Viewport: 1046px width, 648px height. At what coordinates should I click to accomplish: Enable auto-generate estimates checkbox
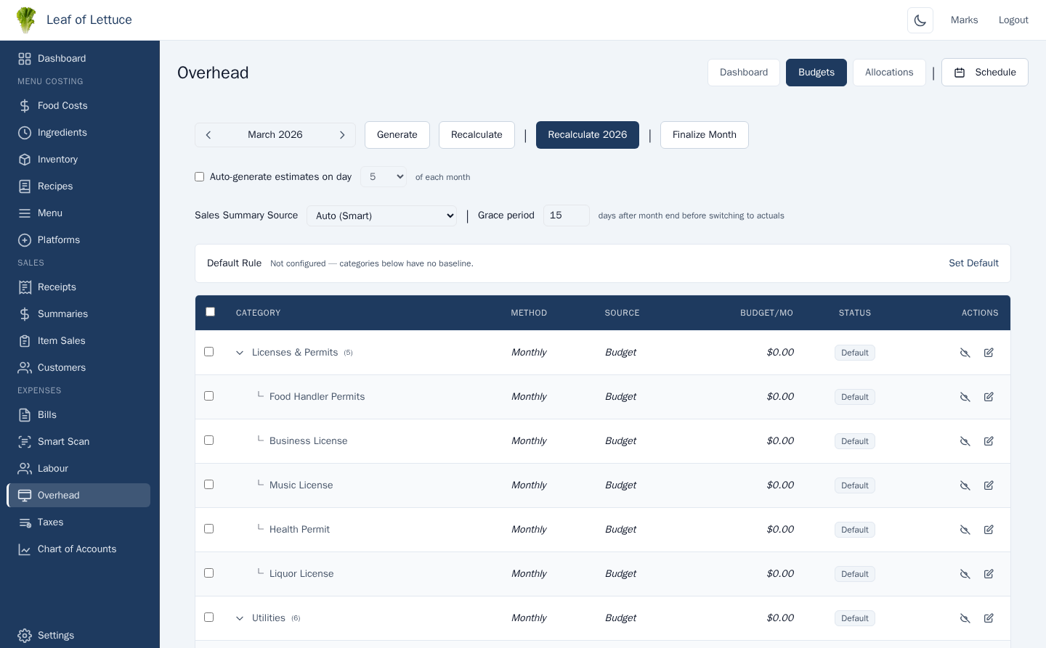(x=199, y=177)
